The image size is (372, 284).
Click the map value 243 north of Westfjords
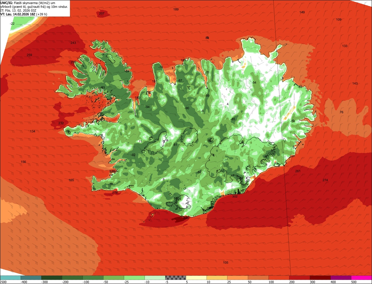pyautogui.click(x=73, y=43)
